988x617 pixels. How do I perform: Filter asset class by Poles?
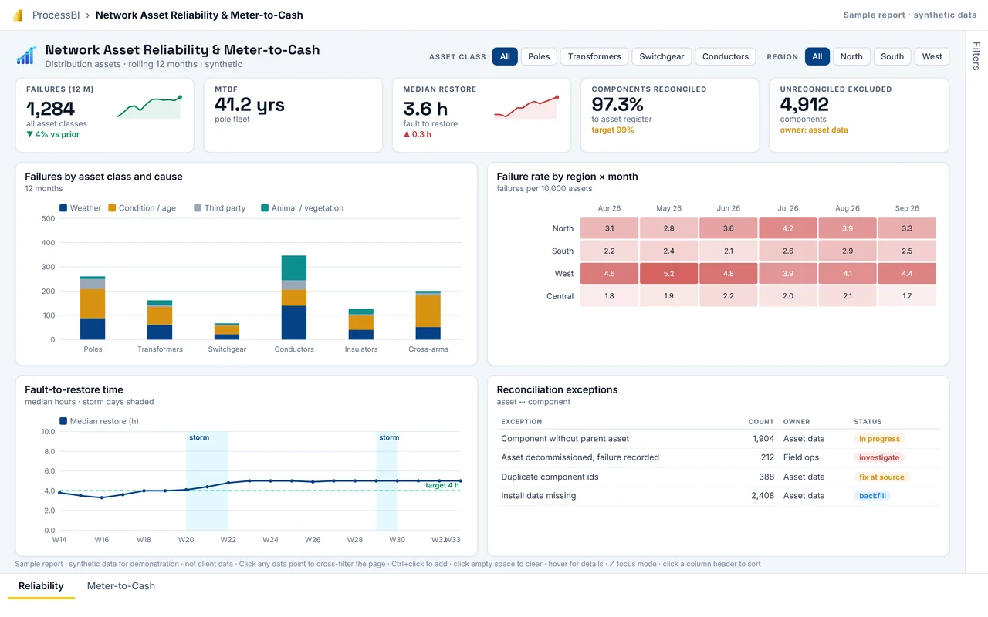(539, 56)
